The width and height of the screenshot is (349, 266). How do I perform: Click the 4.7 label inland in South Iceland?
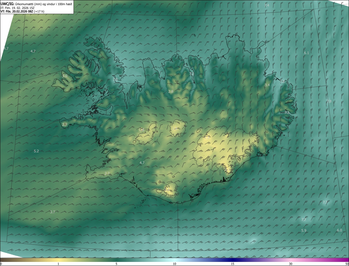coord(142,163)
